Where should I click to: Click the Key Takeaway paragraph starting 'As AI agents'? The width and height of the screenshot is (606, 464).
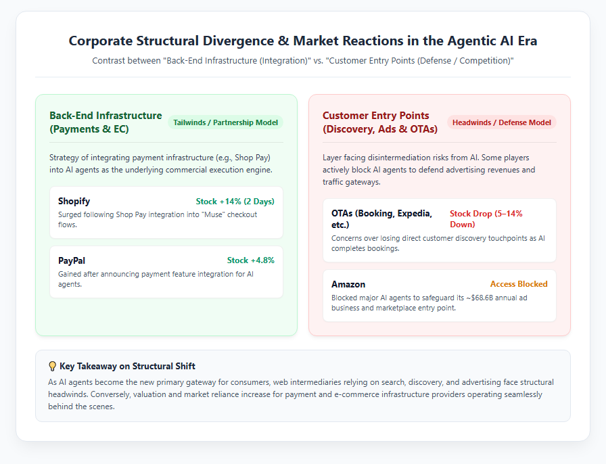[x=301, y=394]
